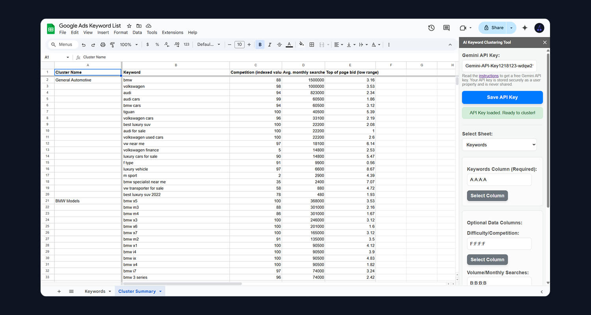
Task: Open the comments icon
Action: (x=446, y=28)
